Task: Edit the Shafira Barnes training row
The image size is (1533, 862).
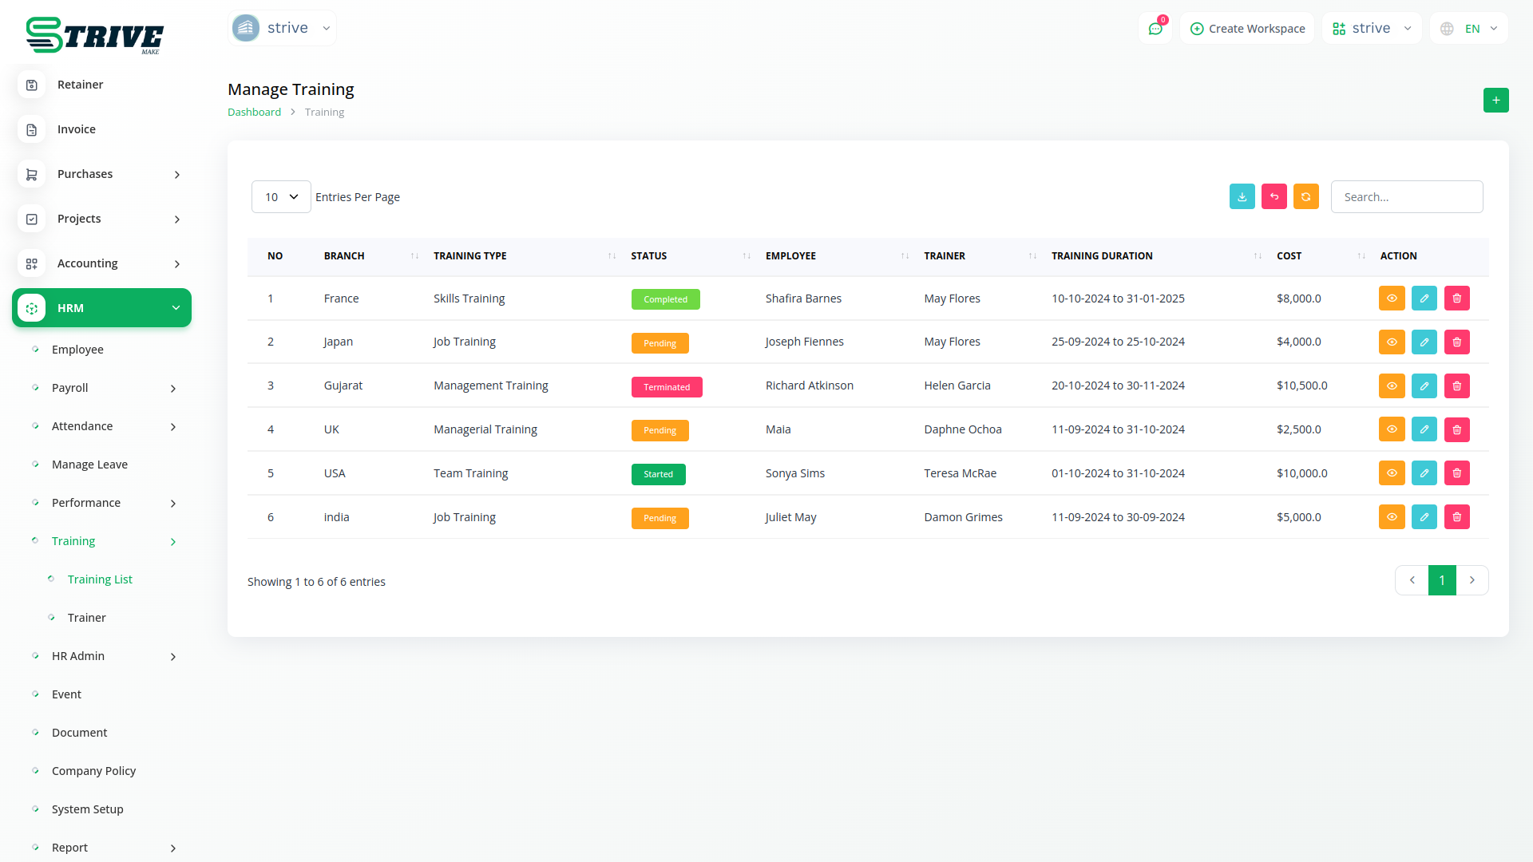Action: pos(1424,299)
